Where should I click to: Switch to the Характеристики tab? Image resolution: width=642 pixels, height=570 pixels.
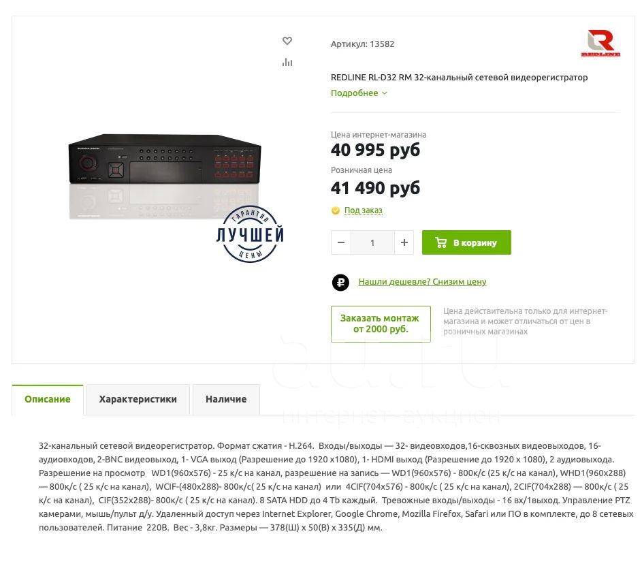tap(138, 400)
